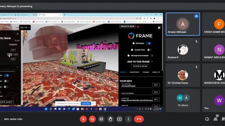Click rotation left arrow button
The width and height of the screenshot is (225, 126).
(x=10, y=55)
